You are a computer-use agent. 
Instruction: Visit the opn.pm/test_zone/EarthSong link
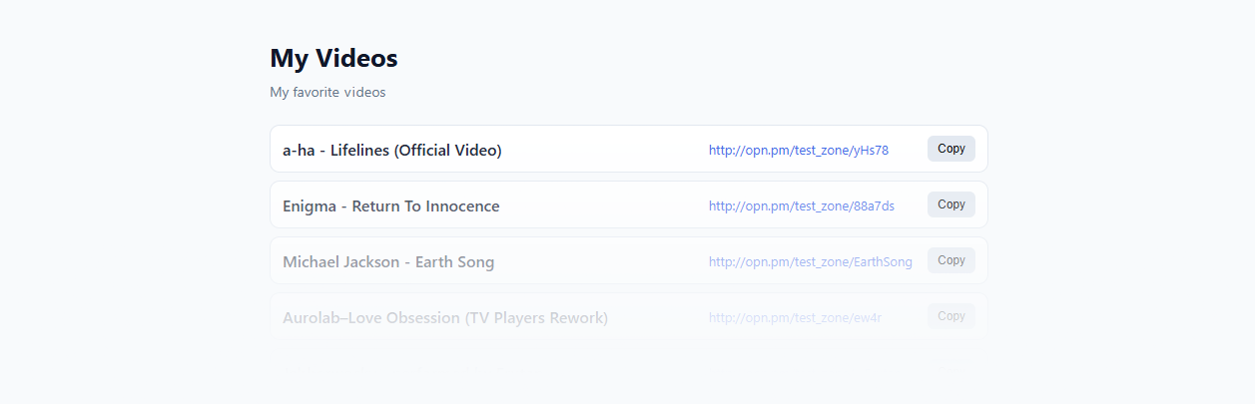point(810,261)
